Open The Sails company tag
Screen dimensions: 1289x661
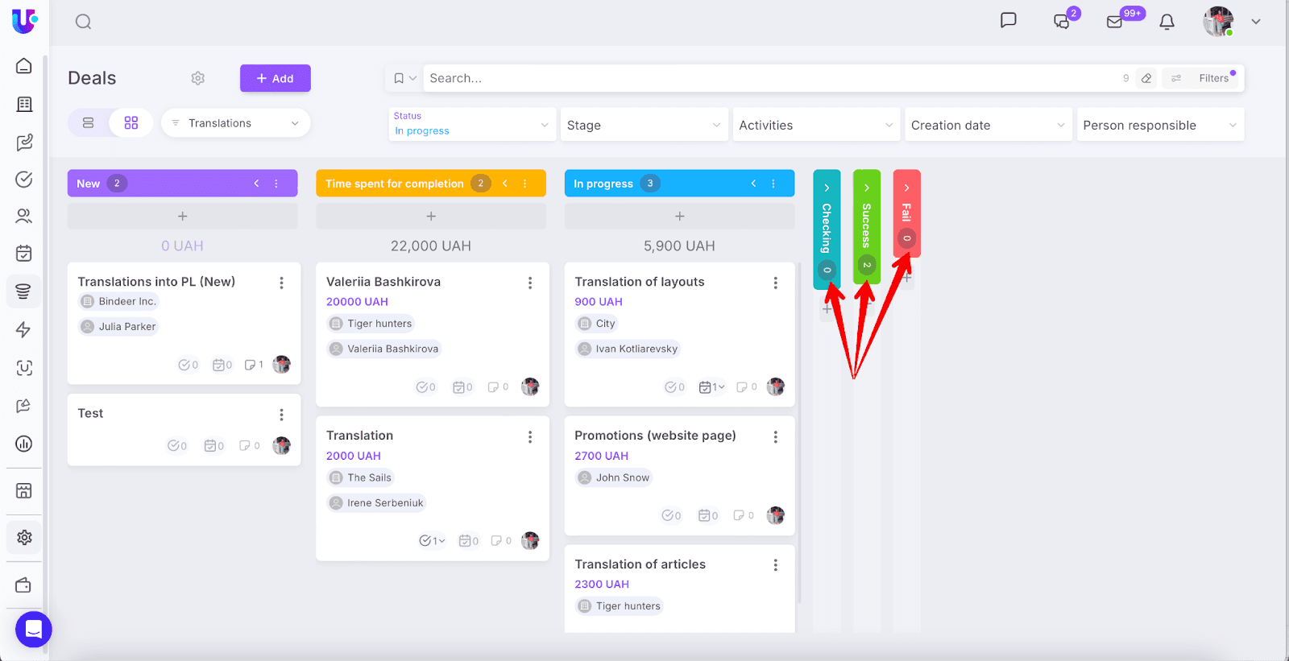tap(360, 477)
